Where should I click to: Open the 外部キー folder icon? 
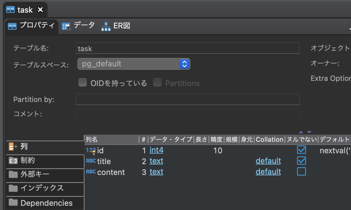coord(14,175)
